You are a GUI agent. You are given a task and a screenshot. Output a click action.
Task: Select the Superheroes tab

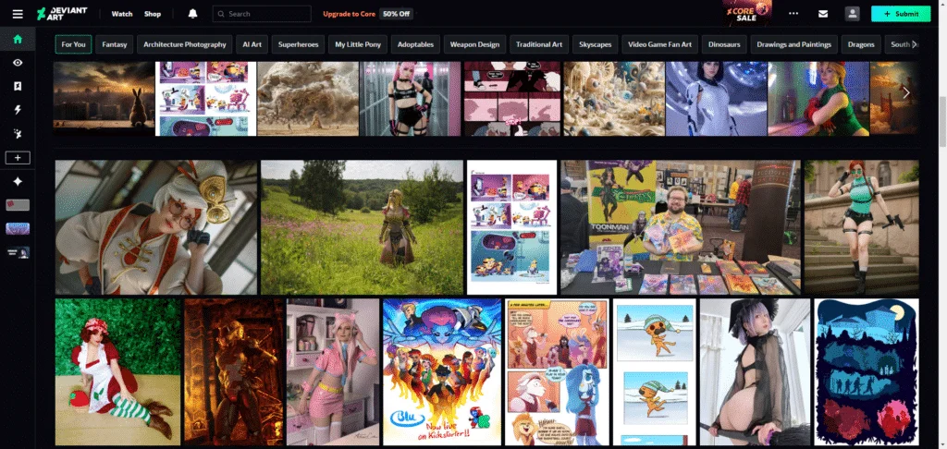298,44
